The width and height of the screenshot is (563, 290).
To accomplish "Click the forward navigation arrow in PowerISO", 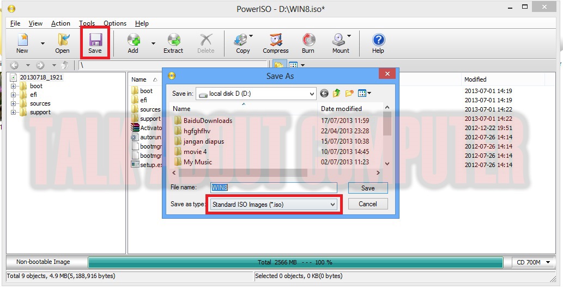I will click(40, 65).
